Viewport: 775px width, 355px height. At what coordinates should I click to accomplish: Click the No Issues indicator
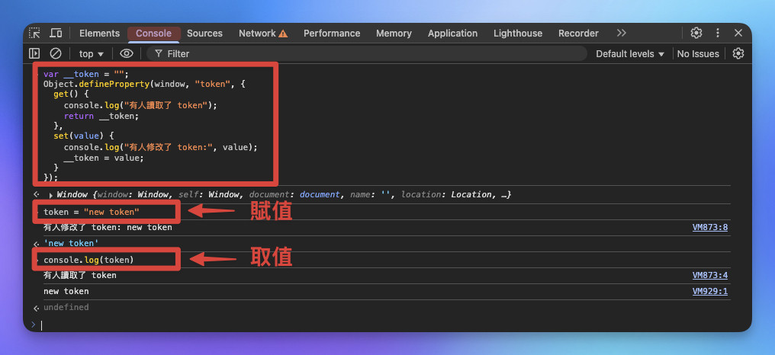pos(698,54)
